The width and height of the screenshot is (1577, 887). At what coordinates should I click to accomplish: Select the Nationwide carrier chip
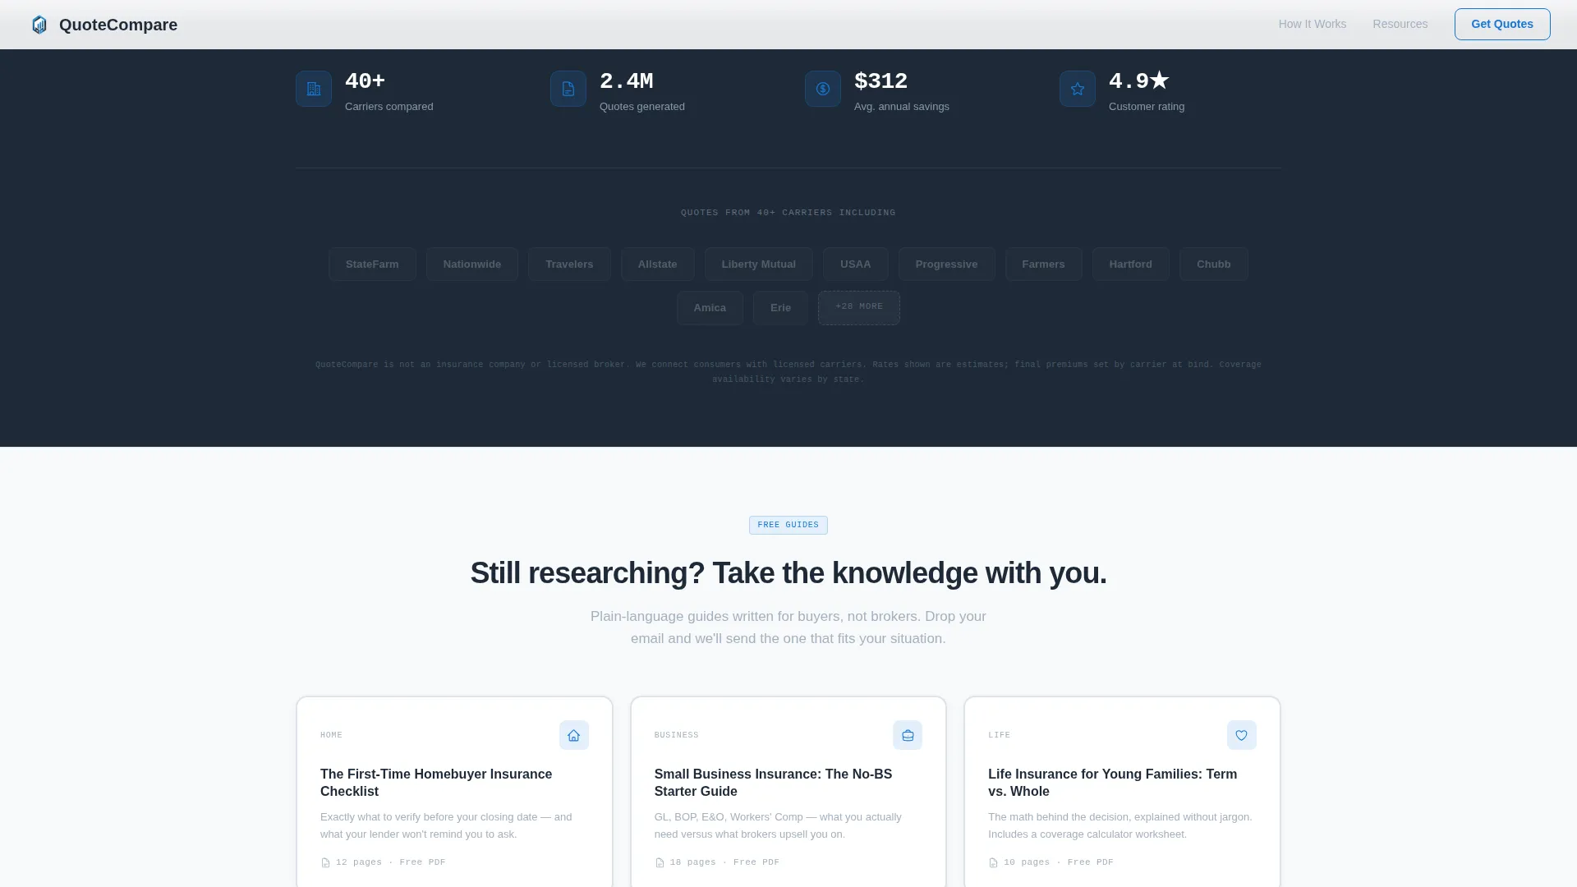(471, 264)
